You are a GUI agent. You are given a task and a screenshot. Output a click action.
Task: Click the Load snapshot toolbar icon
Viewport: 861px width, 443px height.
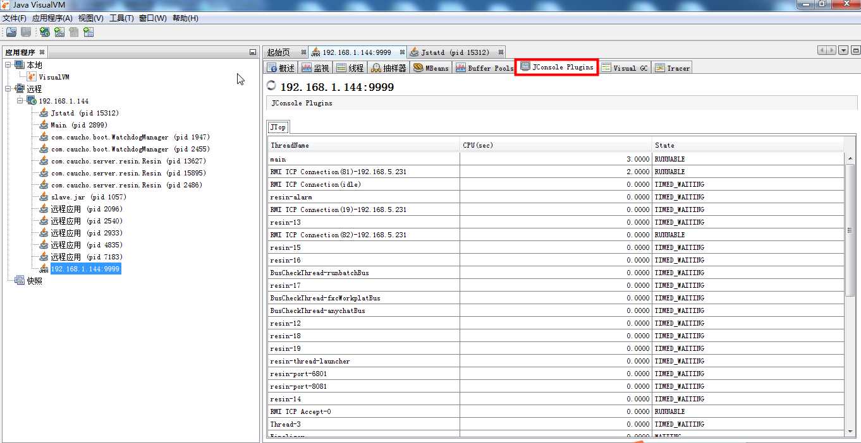coord(11,32)
